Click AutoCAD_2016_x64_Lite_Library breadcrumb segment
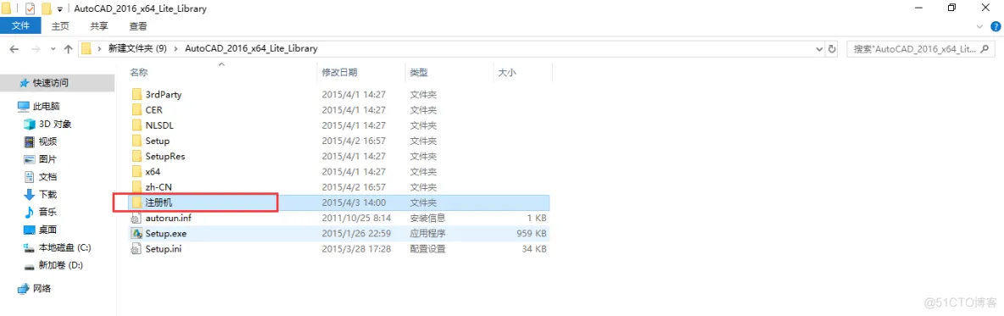Viewport: 1004px width, 316px height. point(251,48)
